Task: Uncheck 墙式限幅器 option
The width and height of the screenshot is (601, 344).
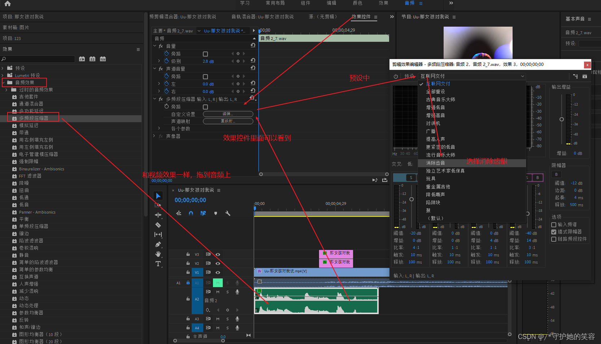Action: (x=554, y=232)
